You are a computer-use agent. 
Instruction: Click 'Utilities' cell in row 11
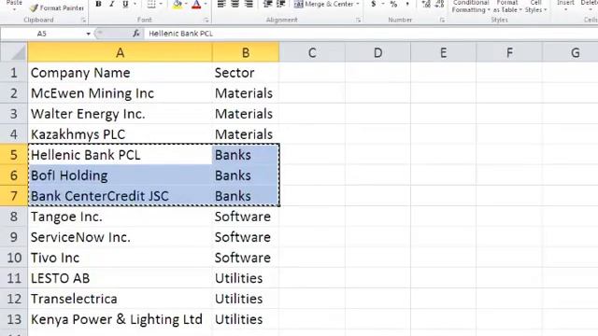tap(246, 278)
